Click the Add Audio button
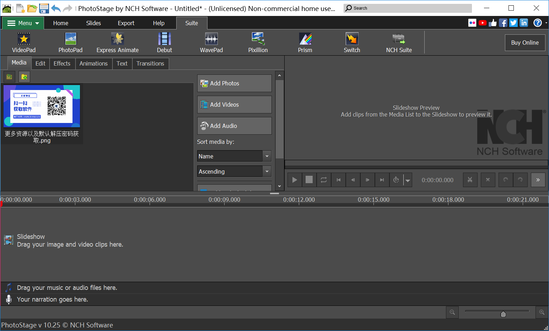 (x=235, y=126)
